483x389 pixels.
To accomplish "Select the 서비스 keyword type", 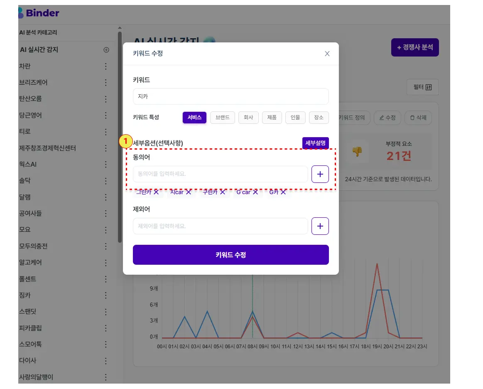I will coord(194,118).
